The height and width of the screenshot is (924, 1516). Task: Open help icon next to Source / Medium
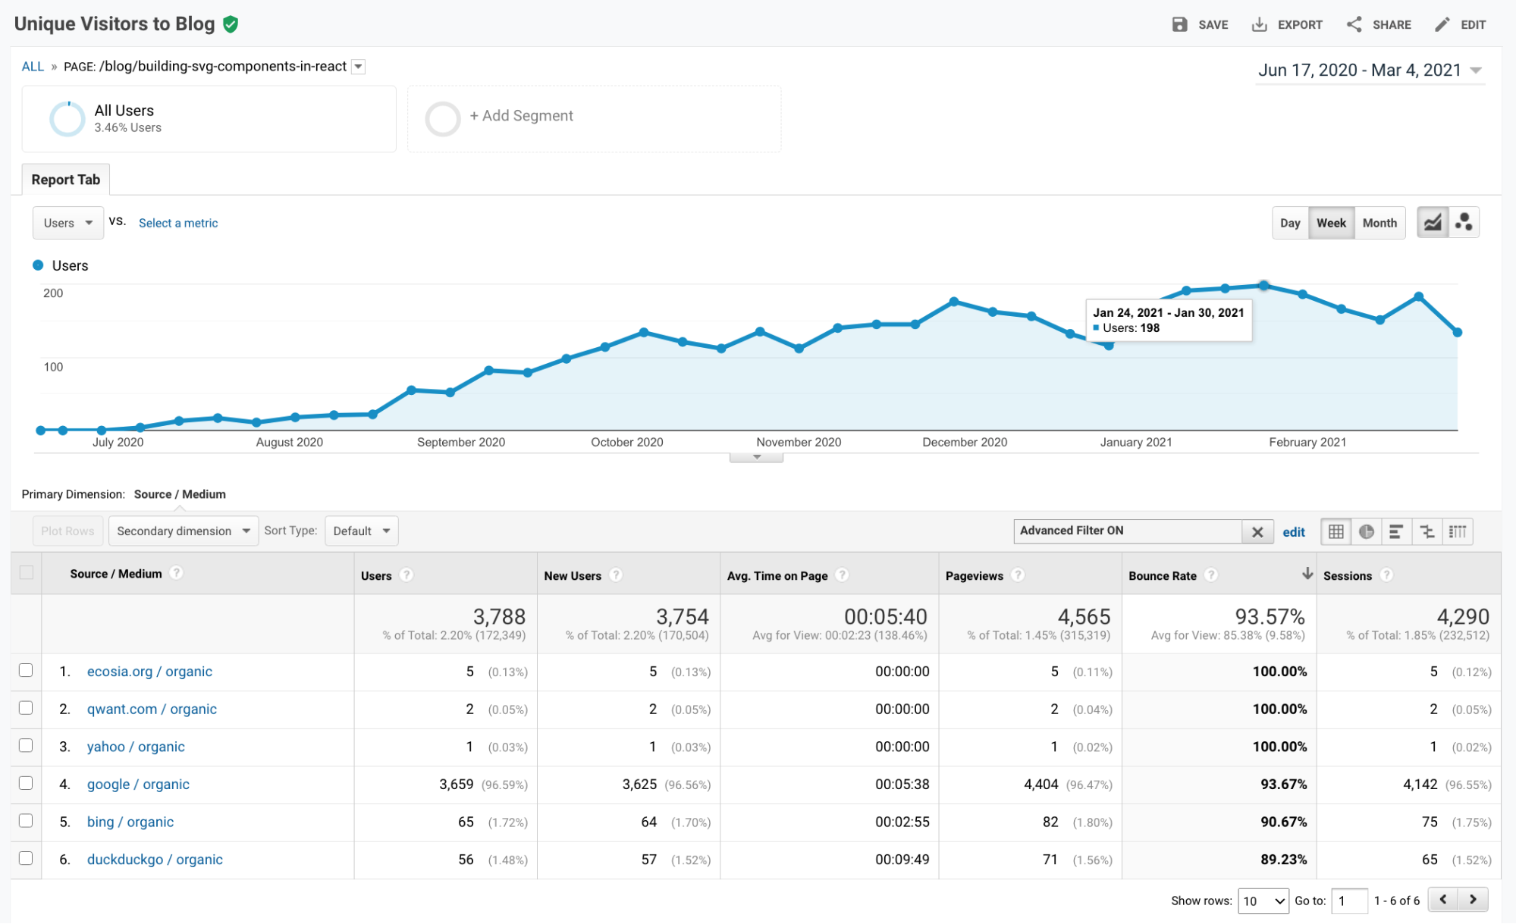pyautogui.click(x=176, y=573)
